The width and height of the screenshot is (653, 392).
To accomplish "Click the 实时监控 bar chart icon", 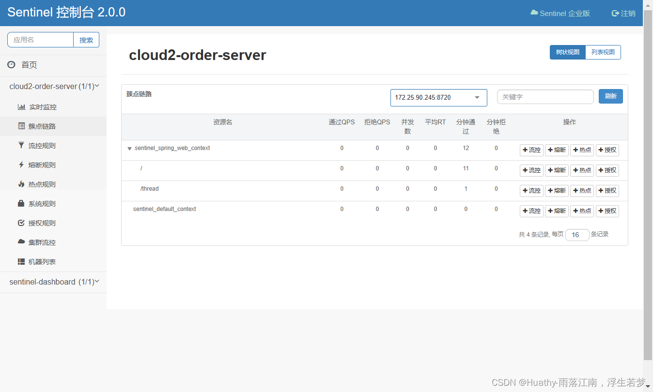I will [x=21, y=107].
